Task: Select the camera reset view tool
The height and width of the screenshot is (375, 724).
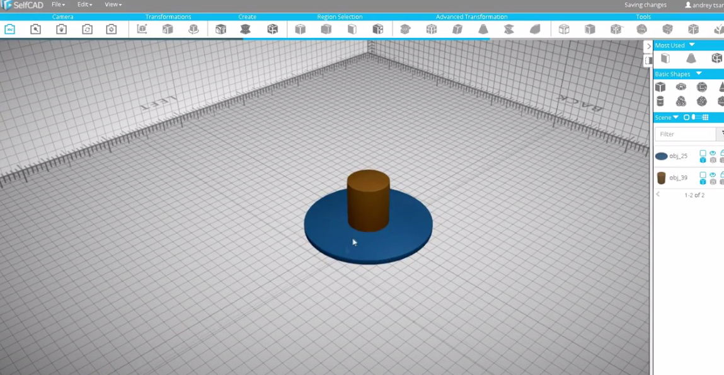Action: (112, 30)
